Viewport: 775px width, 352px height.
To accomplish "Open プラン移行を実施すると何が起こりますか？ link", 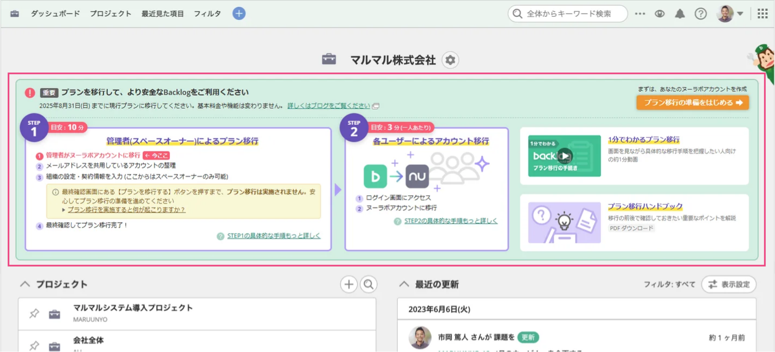I will point(126,209).
